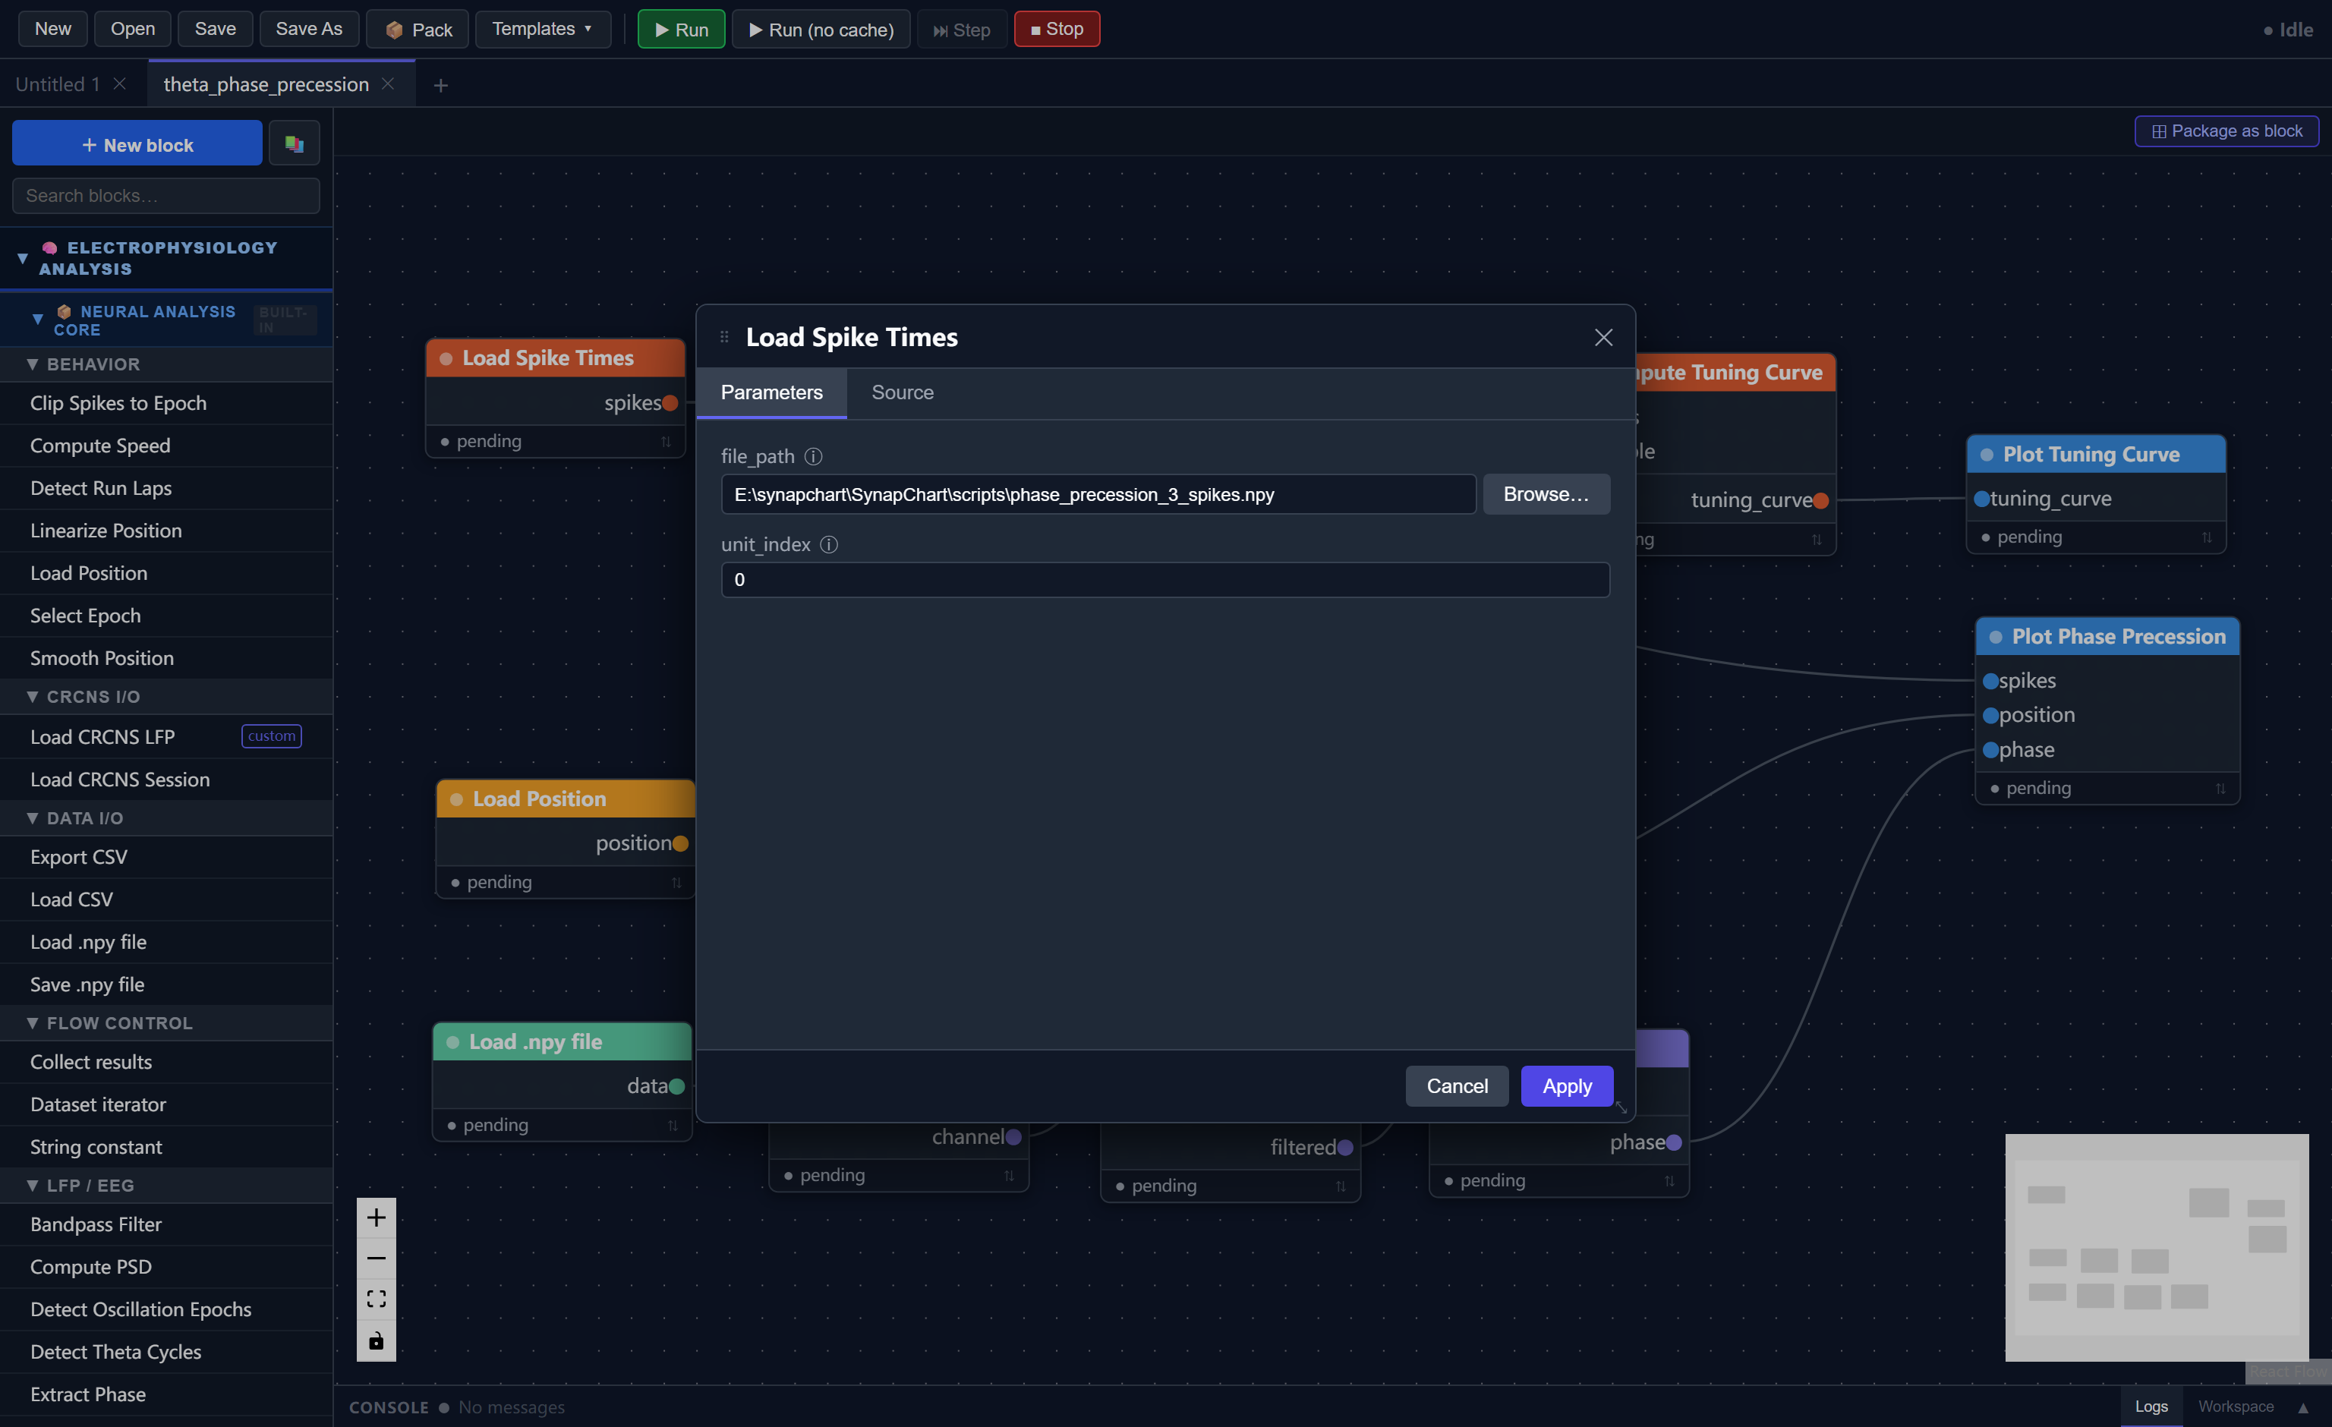
Task: Click the colored blocks icon beside New block
Action: [293, 143]
